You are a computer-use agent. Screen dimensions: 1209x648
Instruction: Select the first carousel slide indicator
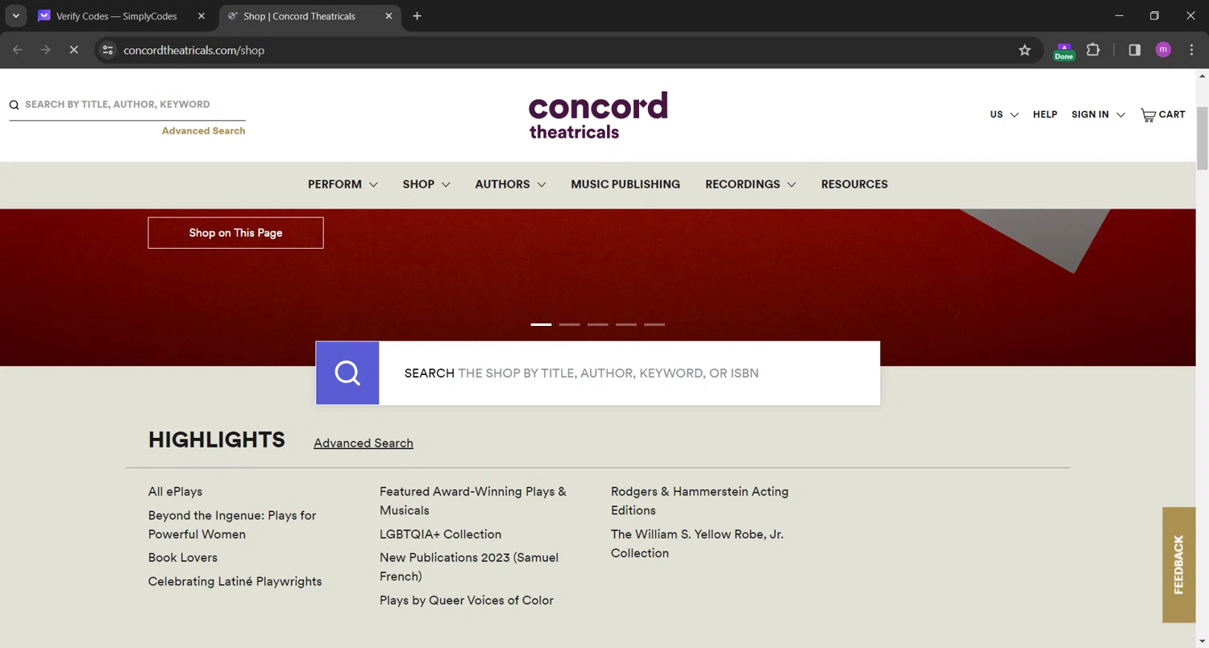pos(542,324)
